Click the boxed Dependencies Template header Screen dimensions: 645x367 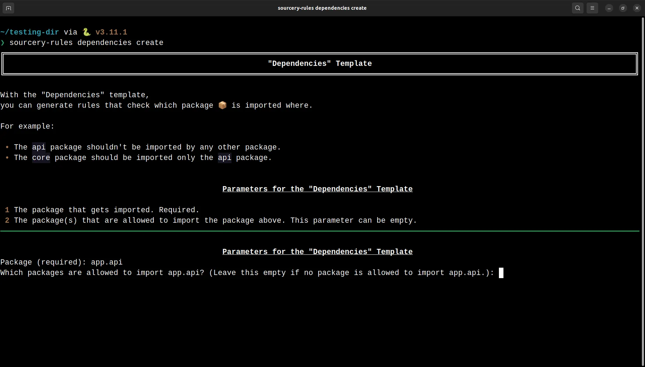pos(320,63)
